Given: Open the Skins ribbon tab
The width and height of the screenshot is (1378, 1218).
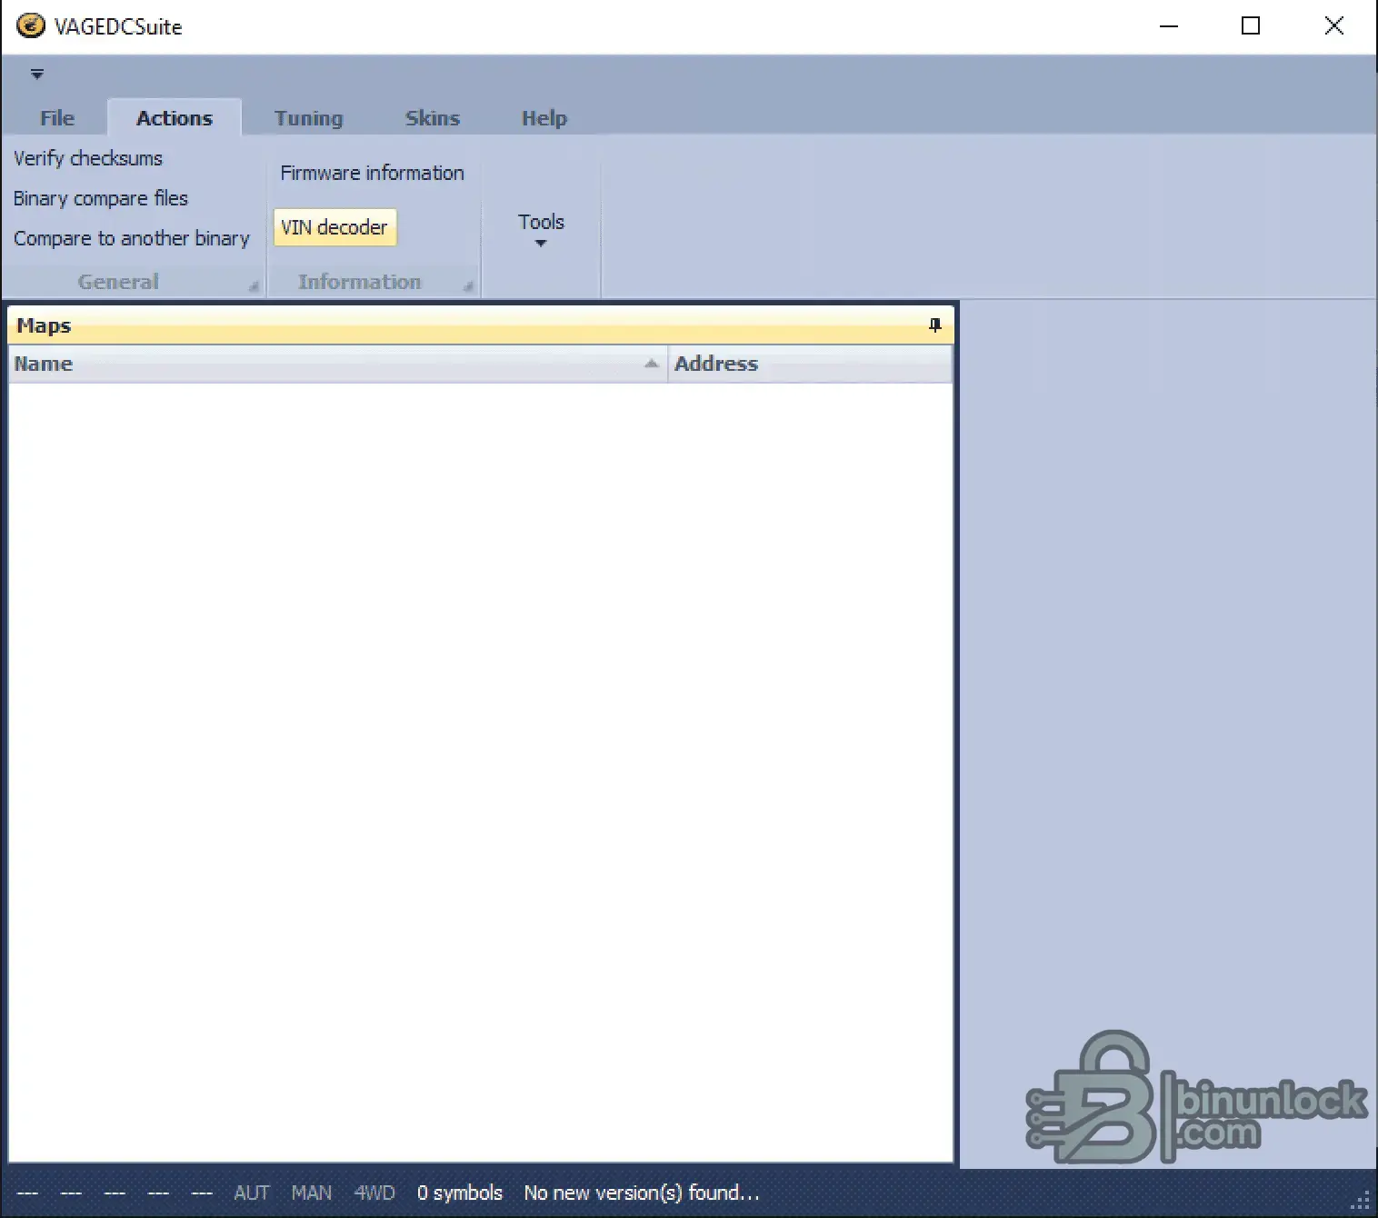Looking at the screenshot, I should [x=433, y=118].
